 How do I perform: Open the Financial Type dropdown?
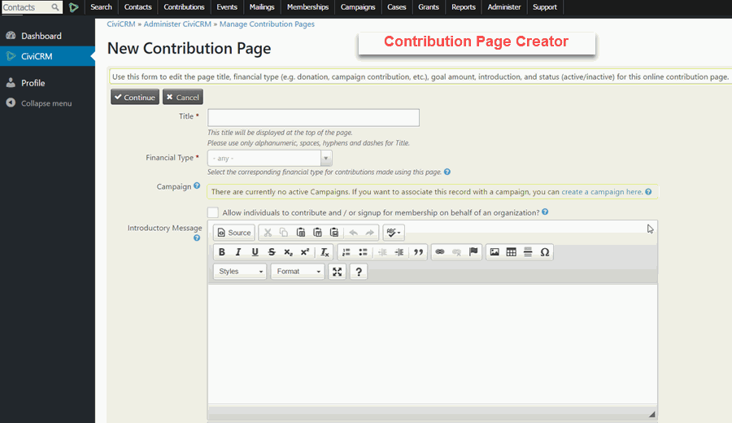pos(270,159)
